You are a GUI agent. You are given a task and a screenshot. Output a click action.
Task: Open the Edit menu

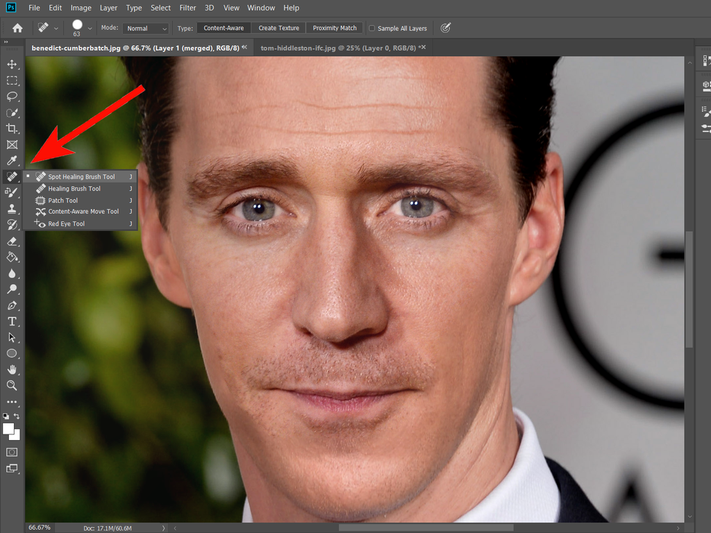pyautogui.click(x=56, y=8)
